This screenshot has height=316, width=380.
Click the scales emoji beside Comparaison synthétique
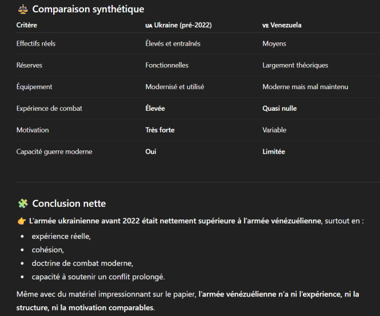click(22, 9)
